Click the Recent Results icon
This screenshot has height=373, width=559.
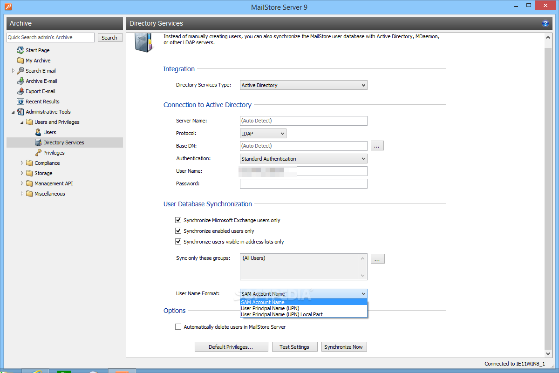(20, 102)
